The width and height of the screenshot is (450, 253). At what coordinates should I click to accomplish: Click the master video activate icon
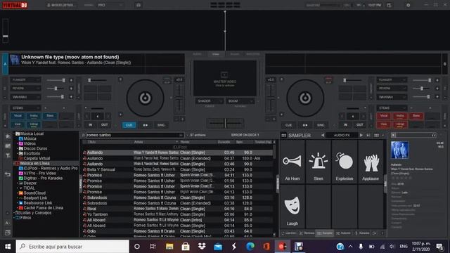[225, 75]
